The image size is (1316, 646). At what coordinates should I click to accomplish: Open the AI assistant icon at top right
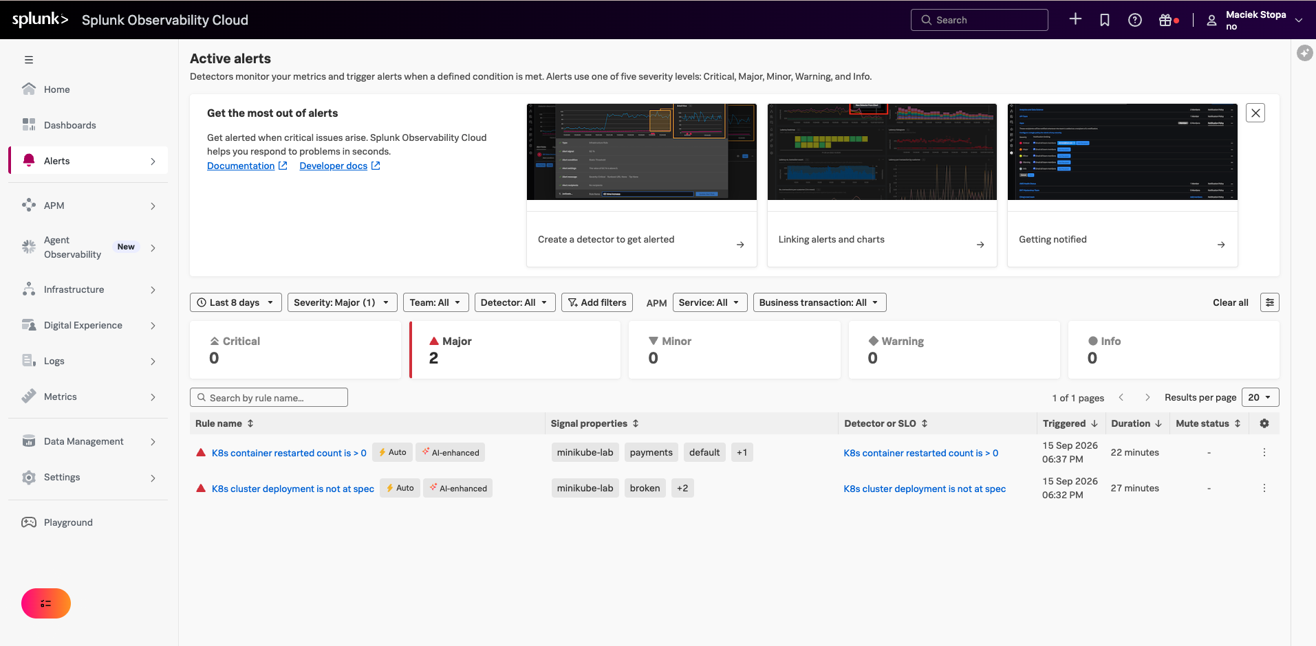(1304, 53)
